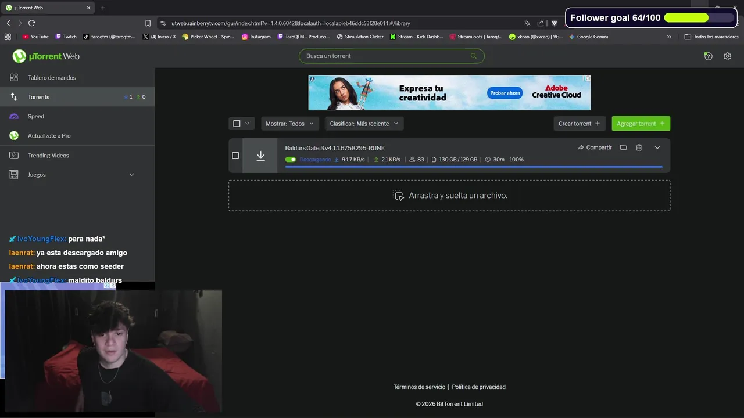Viewport: 744px width, 418px height.
Task: Click the 2.1 KB/s upload speed value
Action: [x=391, y=160]
